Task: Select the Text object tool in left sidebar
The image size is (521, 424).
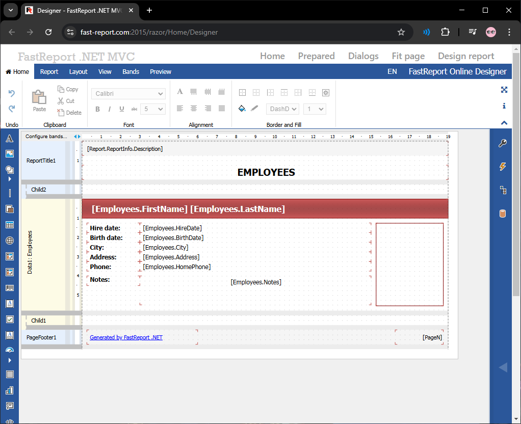Action: pyautogui.click(x=10, y=139)
